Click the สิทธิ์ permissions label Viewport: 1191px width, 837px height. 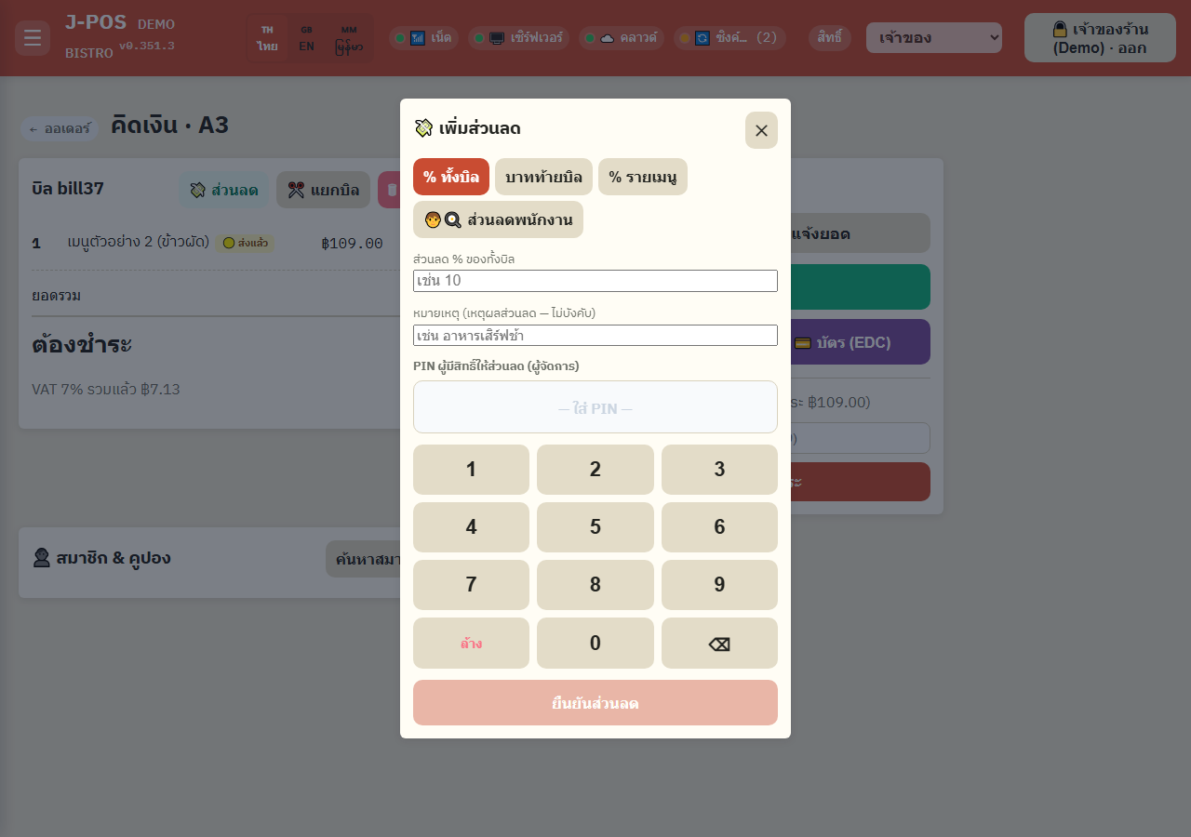coord(830,38)
